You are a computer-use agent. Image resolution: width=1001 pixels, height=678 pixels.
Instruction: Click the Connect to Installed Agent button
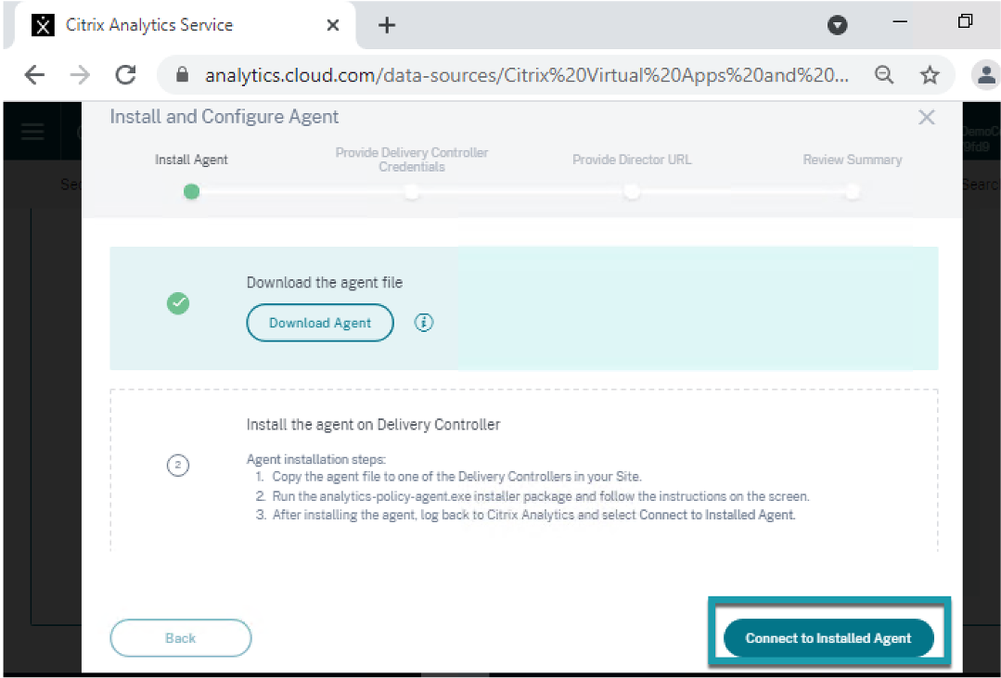click(x=828, y=638)
